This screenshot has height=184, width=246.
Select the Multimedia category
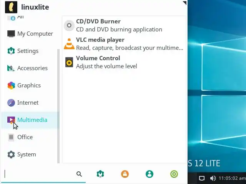30,120
